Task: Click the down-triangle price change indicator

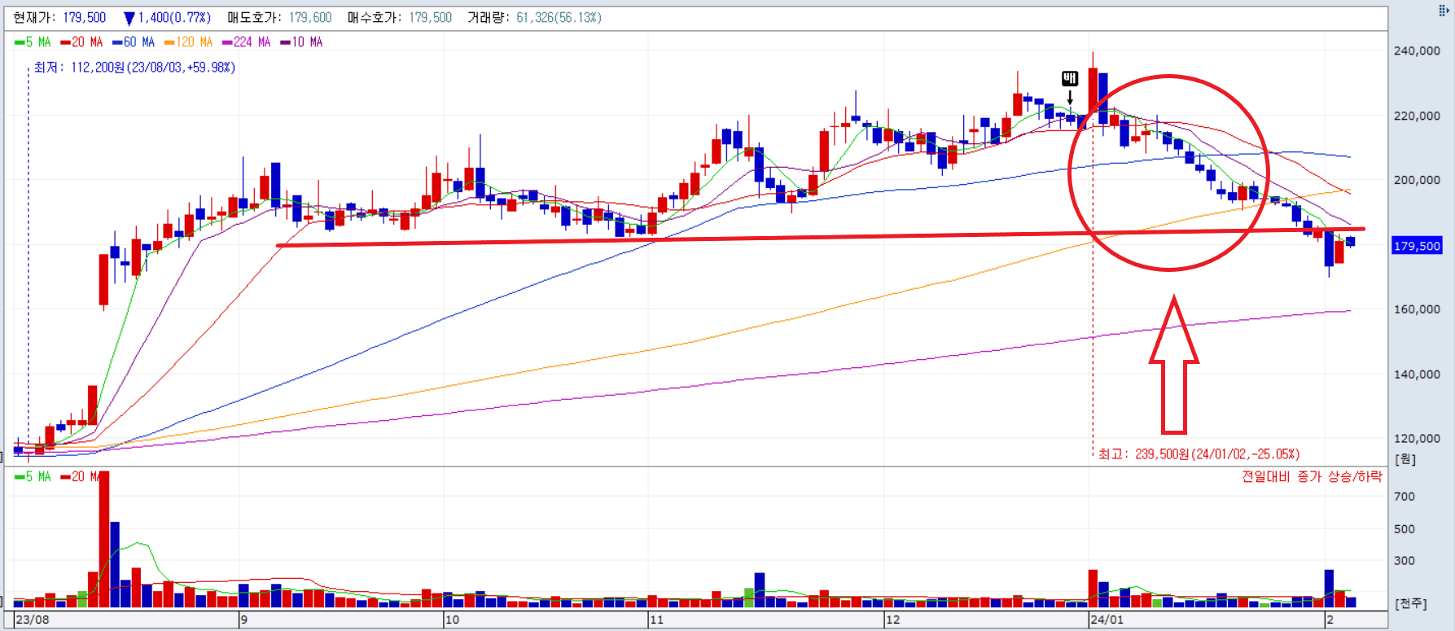Action: click(x=129, y=18)
